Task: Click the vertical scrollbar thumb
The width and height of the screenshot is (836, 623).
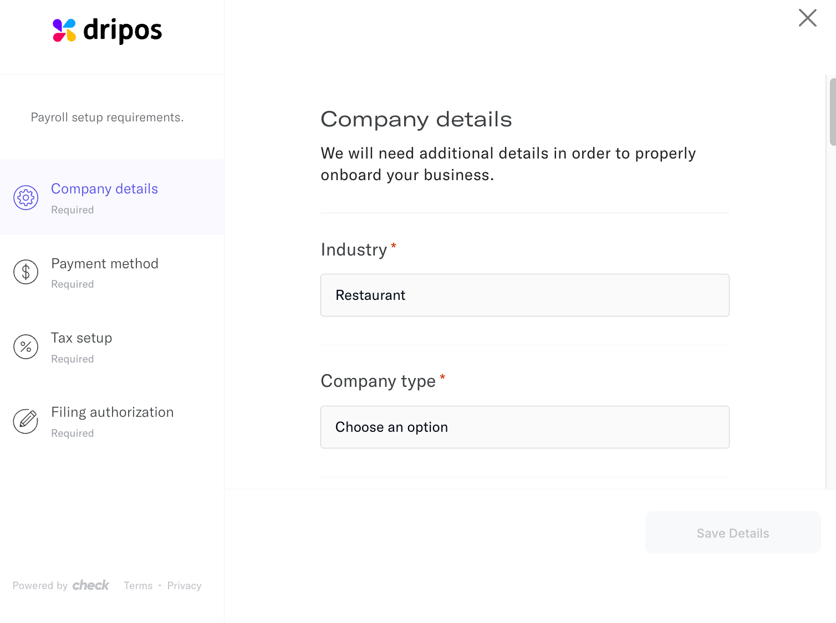Action: click(x=832, y=112)
